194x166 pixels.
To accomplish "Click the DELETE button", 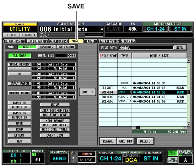I will (x=145, y=141).
